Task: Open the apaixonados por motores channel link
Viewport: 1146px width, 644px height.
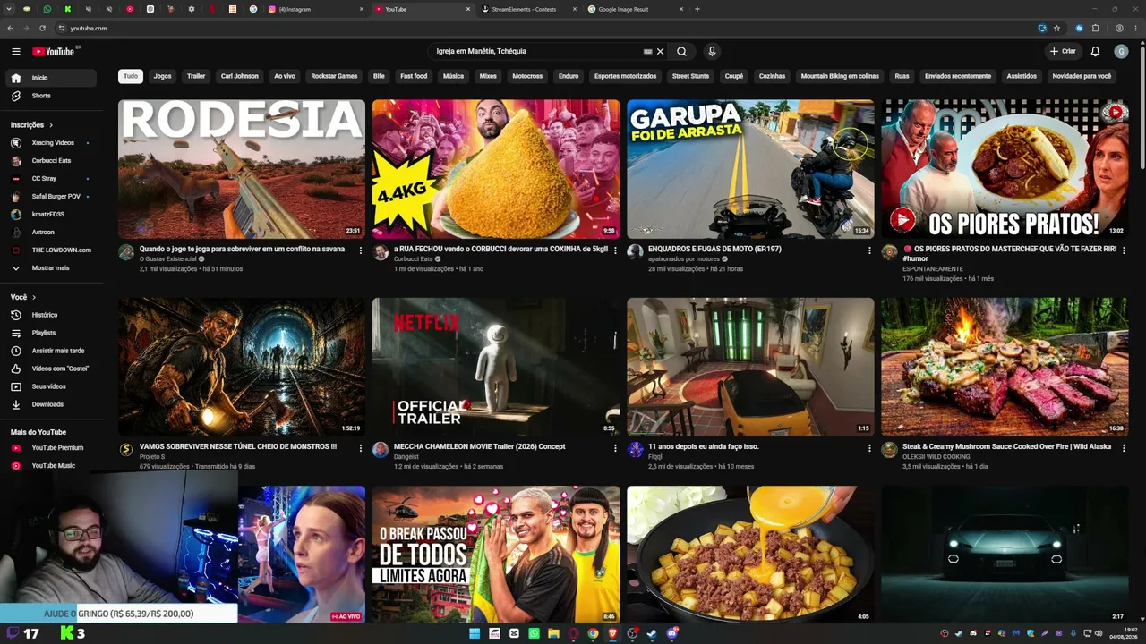Action: 684,259
